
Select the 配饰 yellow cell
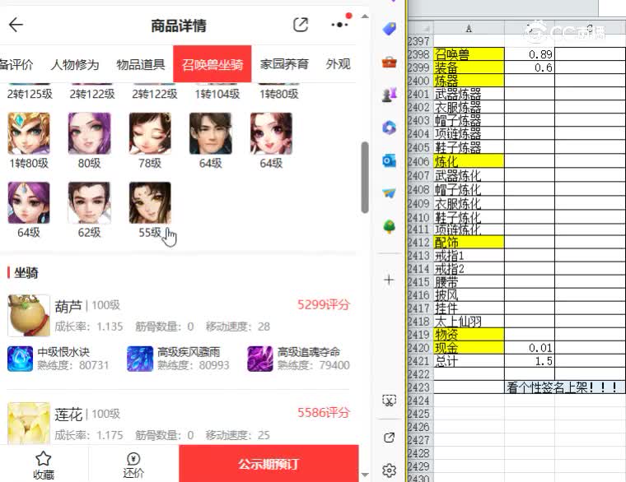[469, 243]
